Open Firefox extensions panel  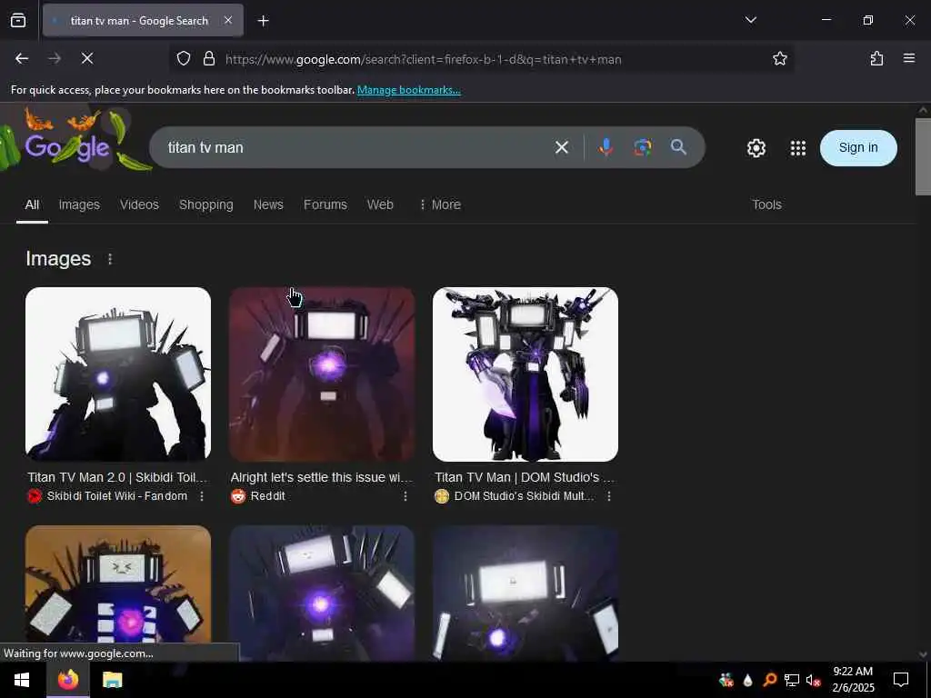click(876, 58)
